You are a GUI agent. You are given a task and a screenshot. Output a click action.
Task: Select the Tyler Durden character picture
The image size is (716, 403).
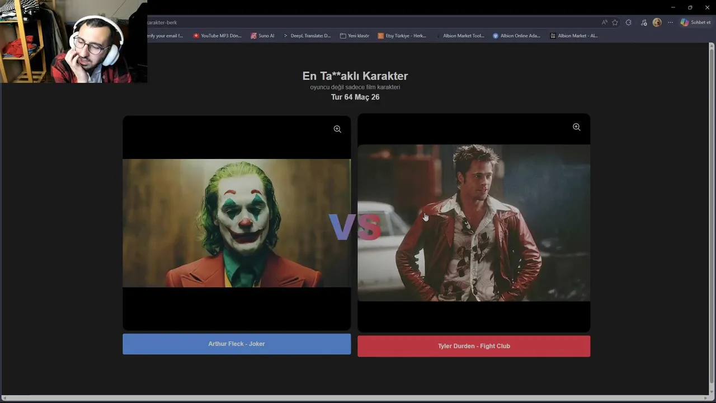[x=474, y=223]
